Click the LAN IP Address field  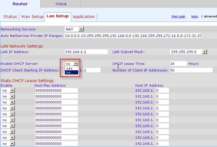tap(86, 52)
